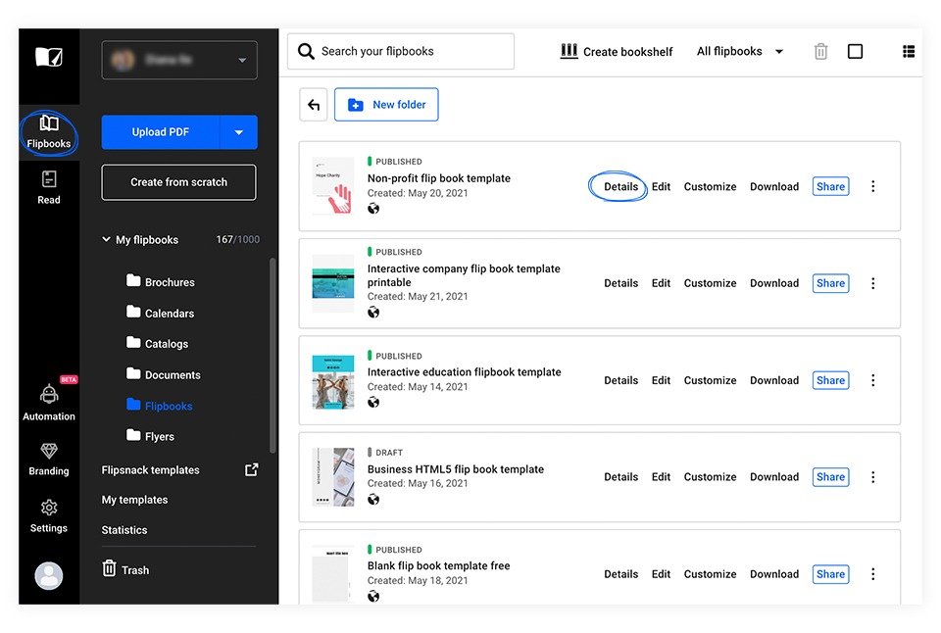Open more options for Non-profit flip book
Screen dimensions: 941x633
coord(873,186)
